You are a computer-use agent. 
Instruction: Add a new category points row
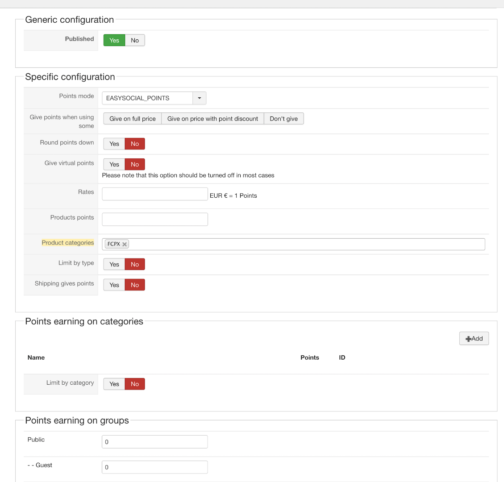474,339
